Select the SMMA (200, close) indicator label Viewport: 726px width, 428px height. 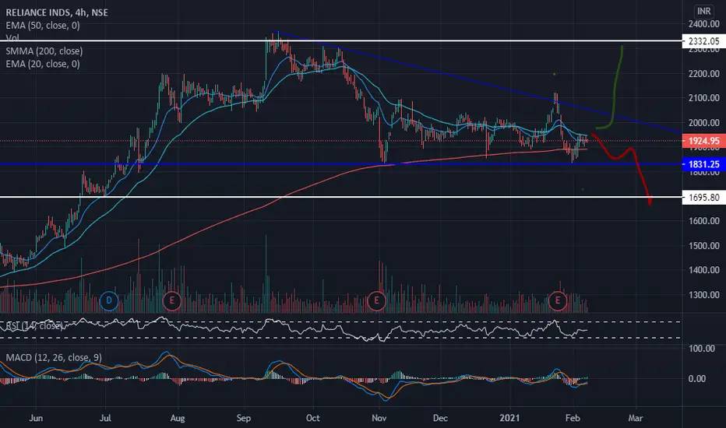point(44,51)
